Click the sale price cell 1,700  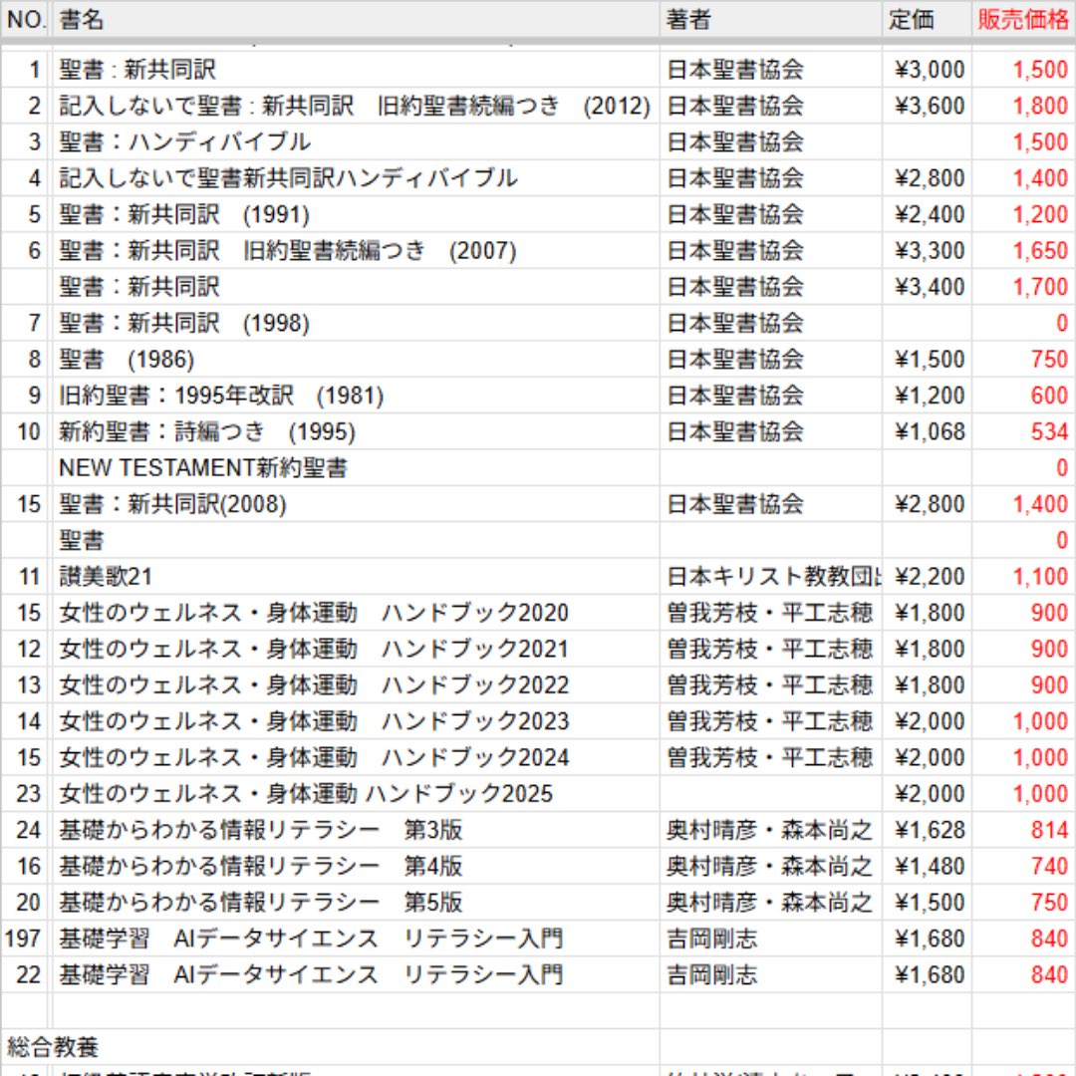(x=1023, y=287)
